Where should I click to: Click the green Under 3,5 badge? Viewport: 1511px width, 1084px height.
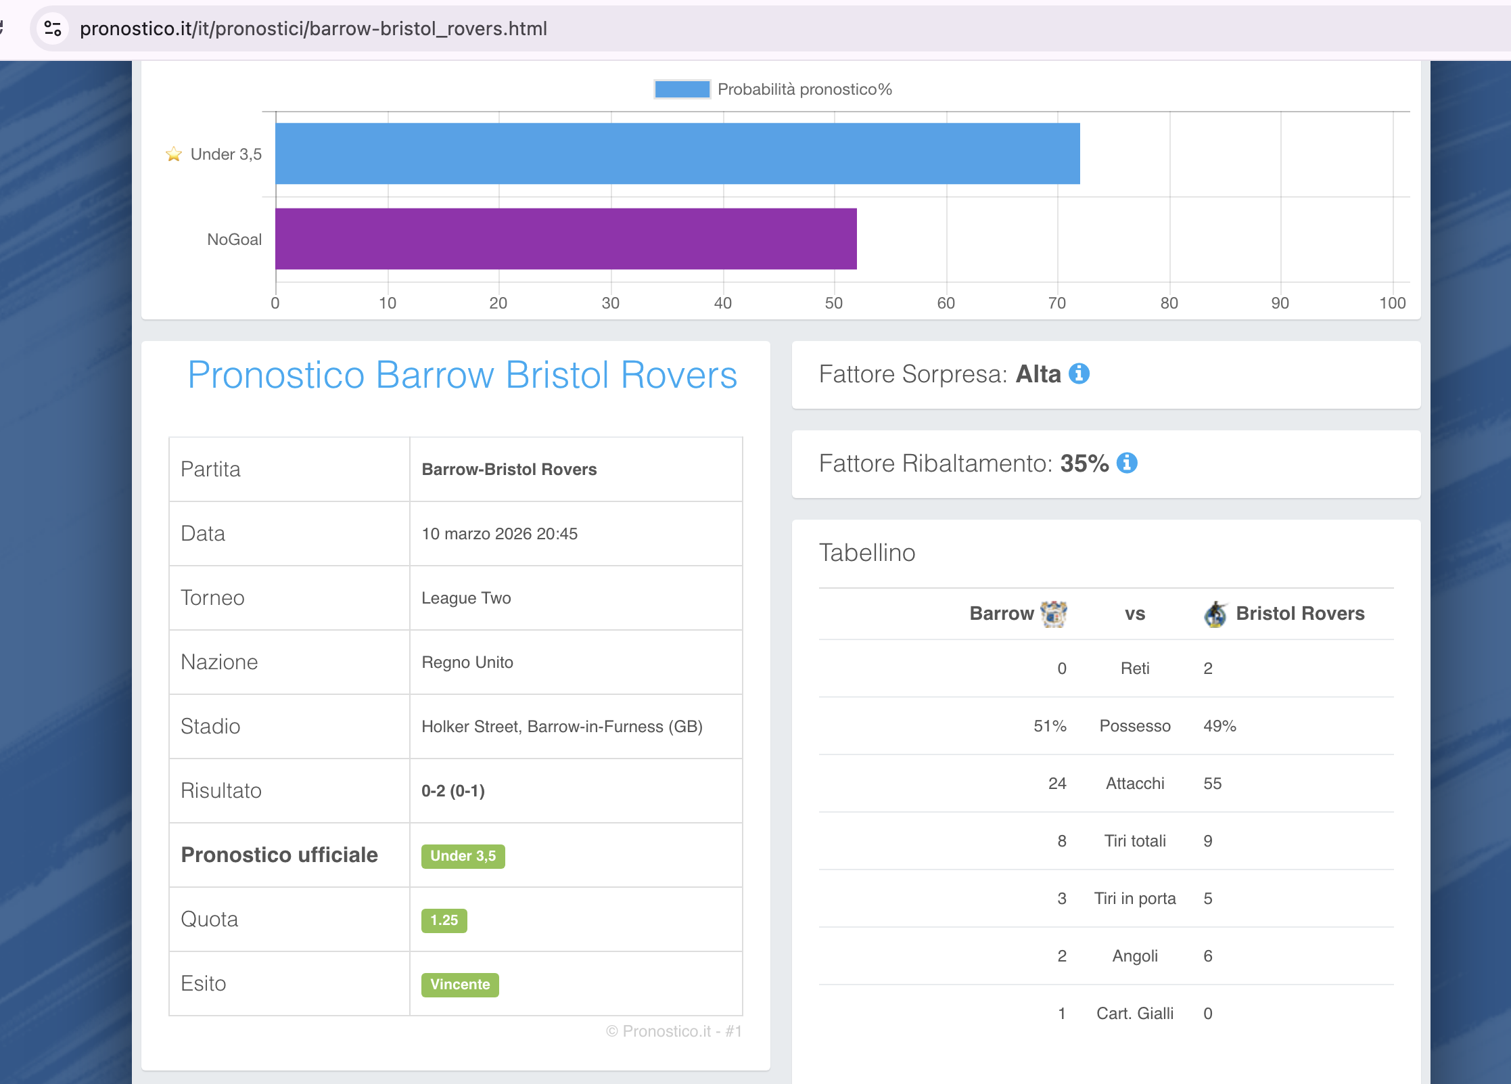click(x=463, y=856)
